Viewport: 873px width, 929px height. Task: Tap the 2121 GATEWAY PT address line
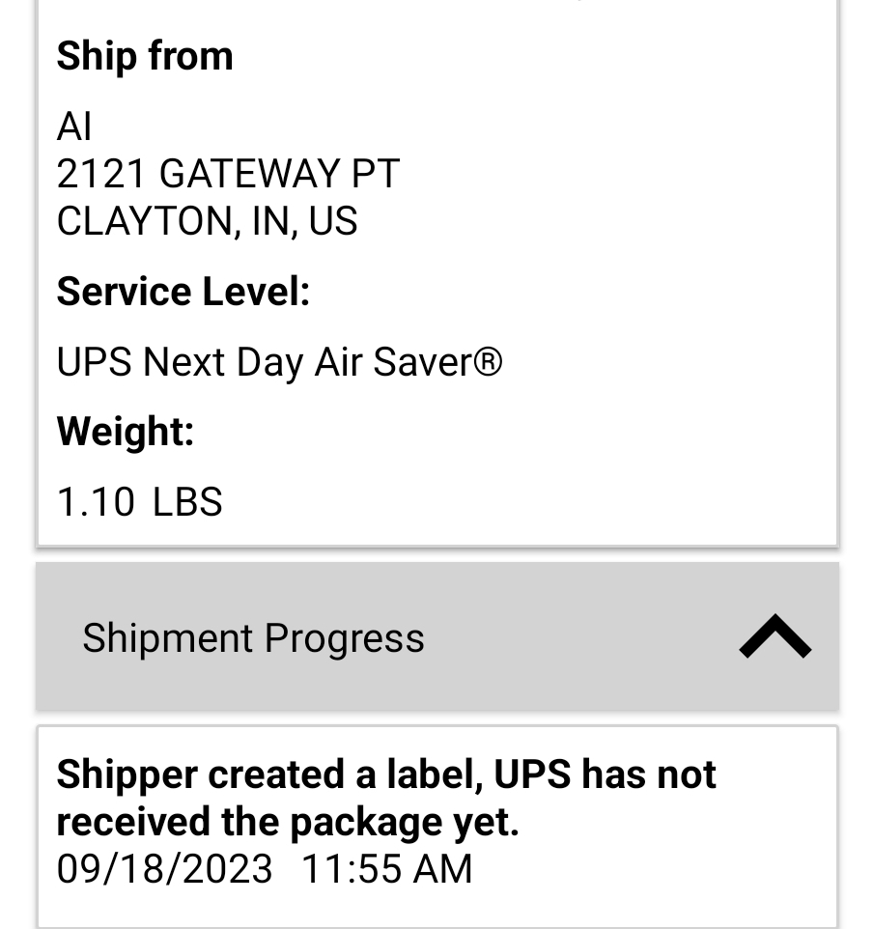point(228,174)
